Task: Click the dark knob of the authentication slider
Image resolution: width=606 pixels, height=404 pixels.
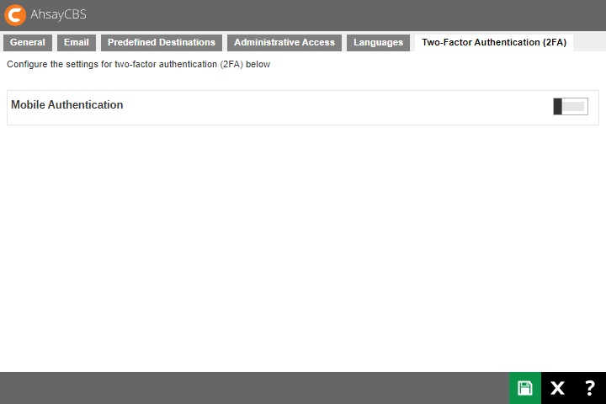Action: (x=557, y=106)
